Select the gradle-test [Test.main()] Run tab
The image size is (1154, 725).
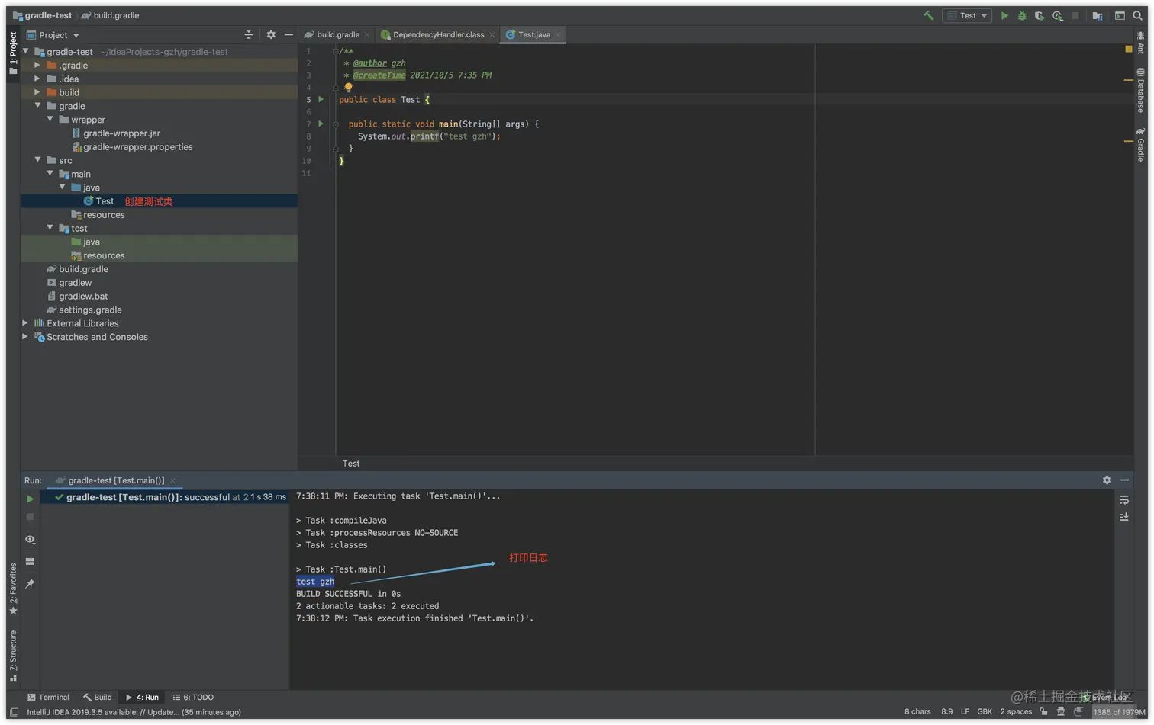(115, 480)
